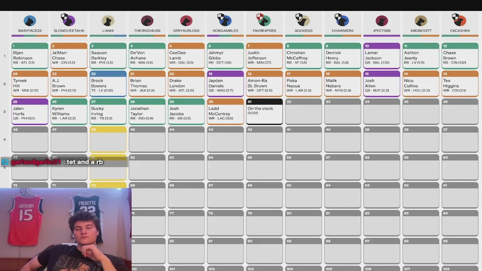The width and height of the screenshot is (482, 271).
Task: Select Jalen Hurts pick card
Action: (30, 111)
